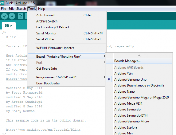
Task: Click the Verify checkmark toolbar icon
Action: pyautogui.click(x=4, y=16)
